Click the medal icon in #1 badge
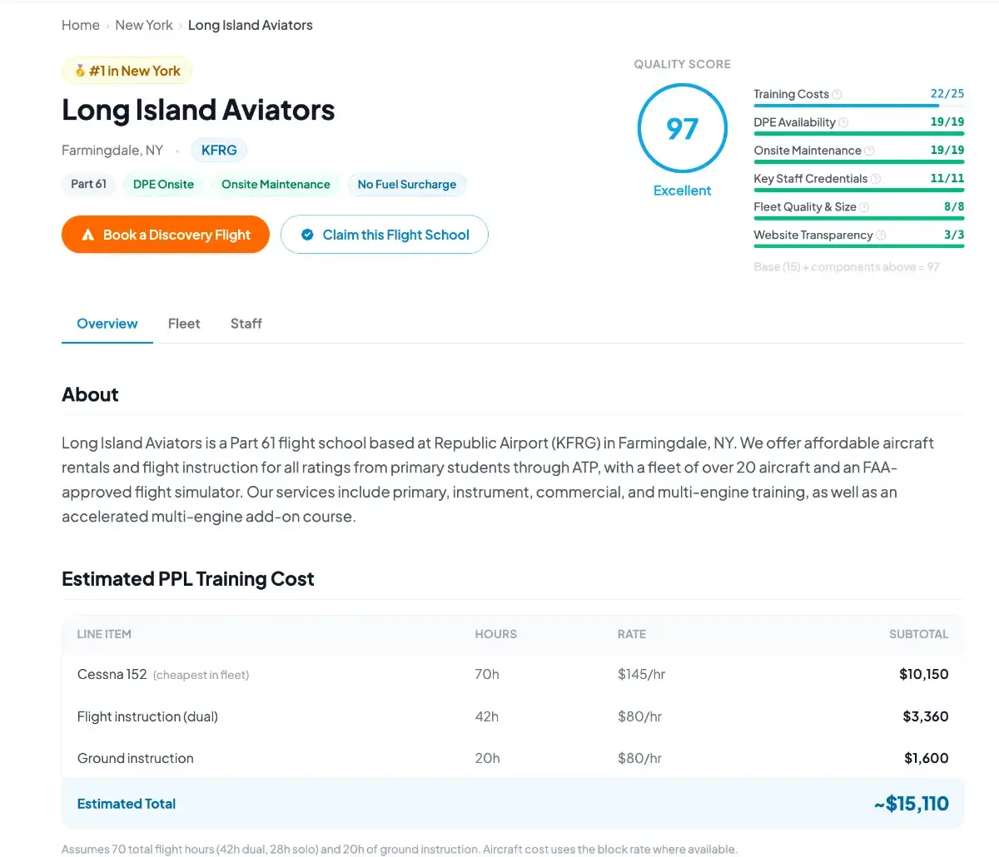The width and height of the screenshot is (999, 857). 80,71
